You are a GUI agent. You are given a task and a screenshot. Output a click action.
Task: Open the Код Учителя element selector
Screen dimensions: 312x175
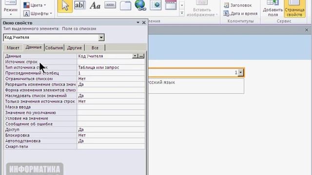[x=101, y=37]
